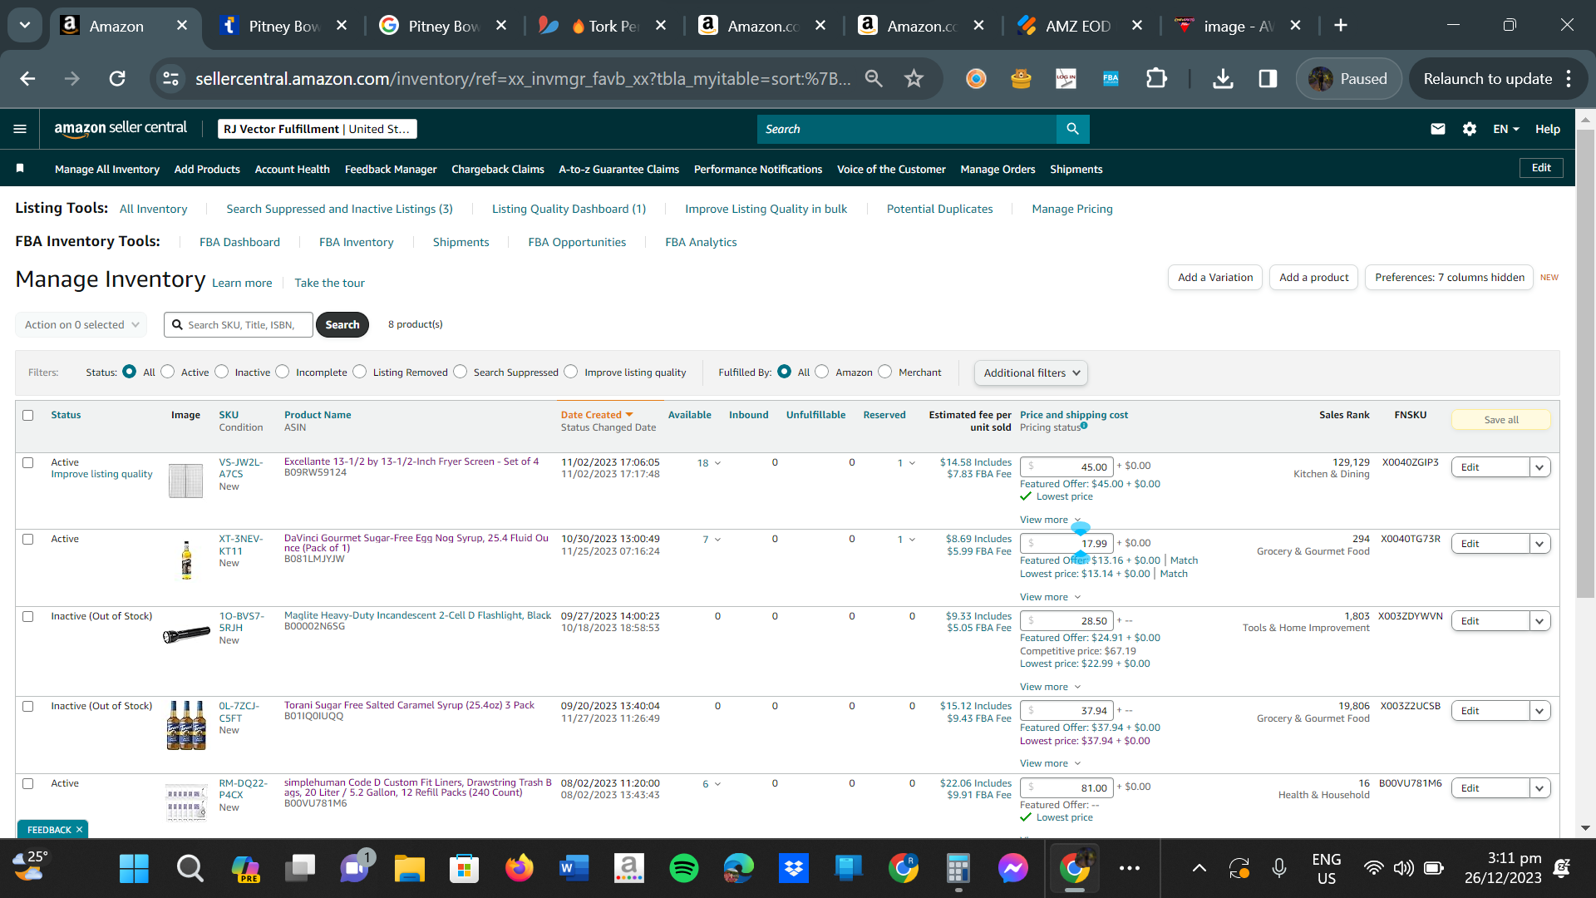Open the browser tab search chevron
1596x898 pixels.
click(x=25, y=26)
